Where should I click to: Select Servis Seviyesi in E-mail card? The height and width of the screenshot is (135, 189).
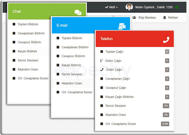72,74
